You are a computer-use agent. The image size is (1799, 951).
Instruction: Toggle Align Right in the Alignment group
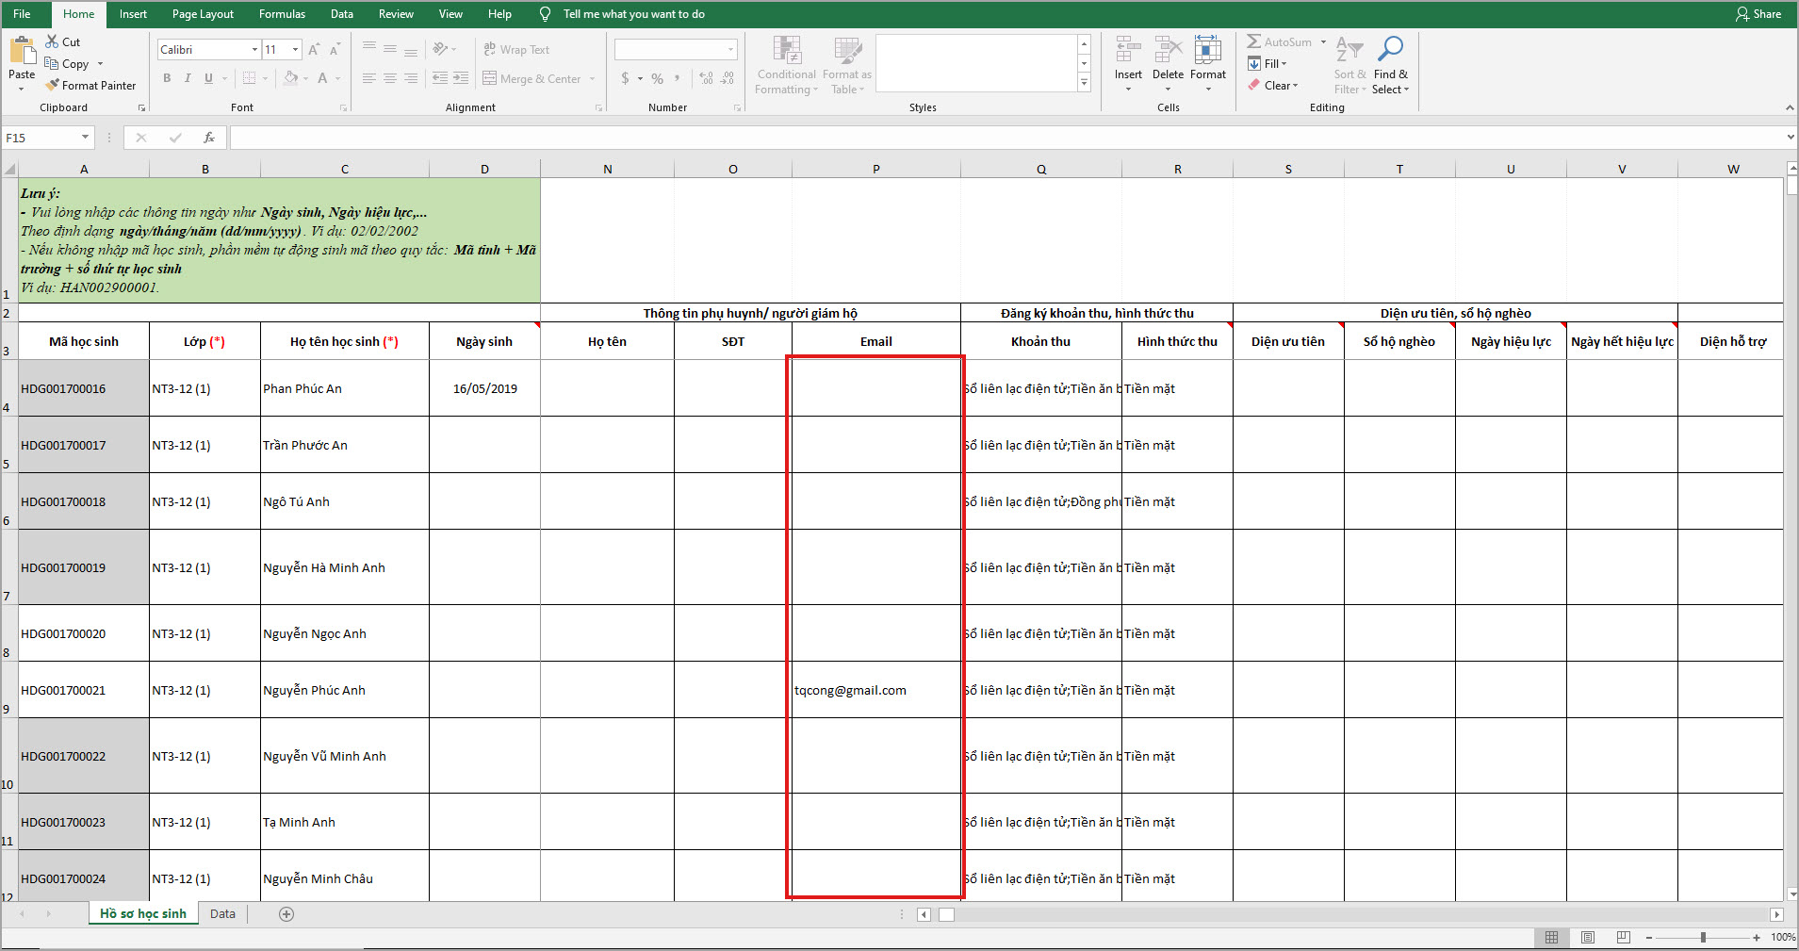click(411, 78)
